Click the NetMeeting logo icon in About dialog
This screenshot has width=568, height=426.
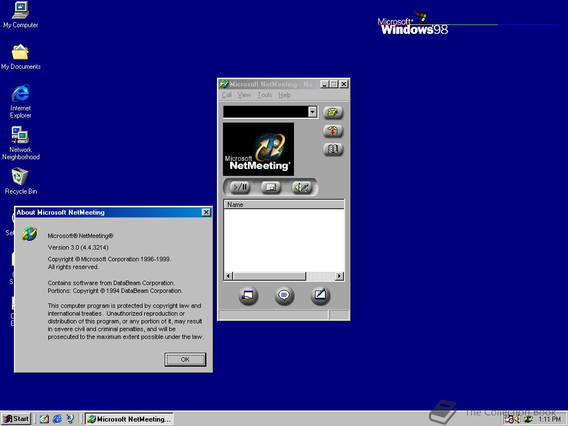(x=29, y=234)
